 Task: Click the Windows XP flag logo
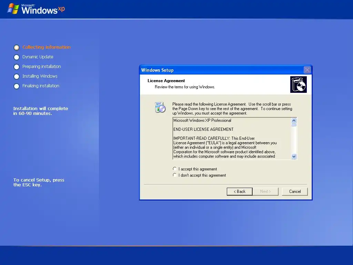13,9
